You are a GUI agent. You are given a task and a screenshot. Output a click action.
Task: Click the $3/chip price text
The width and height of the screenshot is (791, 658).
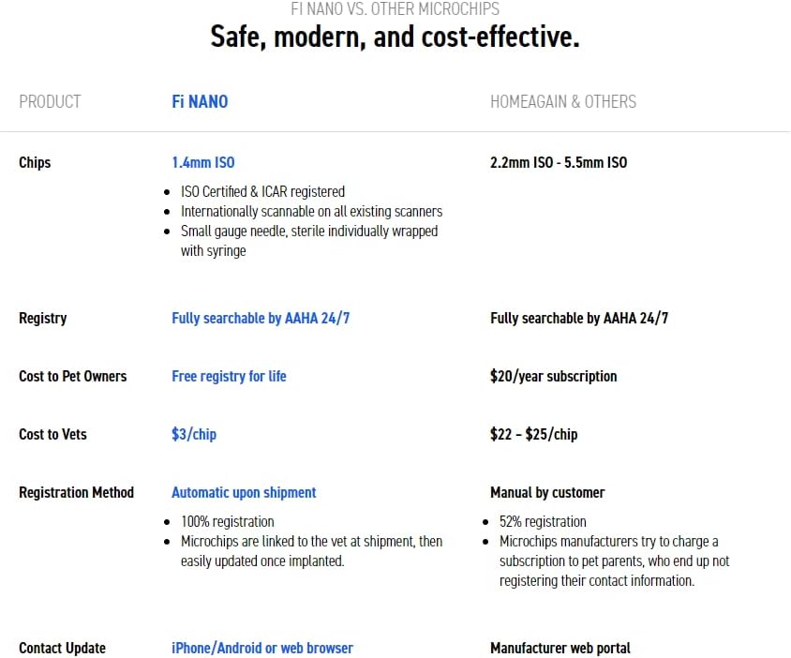coord(194,434)
